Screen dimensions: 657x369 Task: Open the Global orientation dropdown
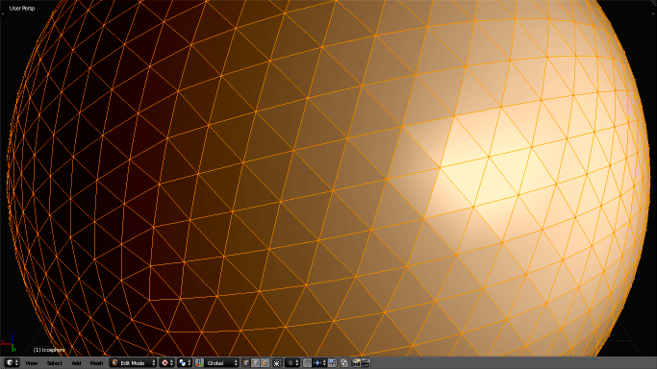point(221,362)
